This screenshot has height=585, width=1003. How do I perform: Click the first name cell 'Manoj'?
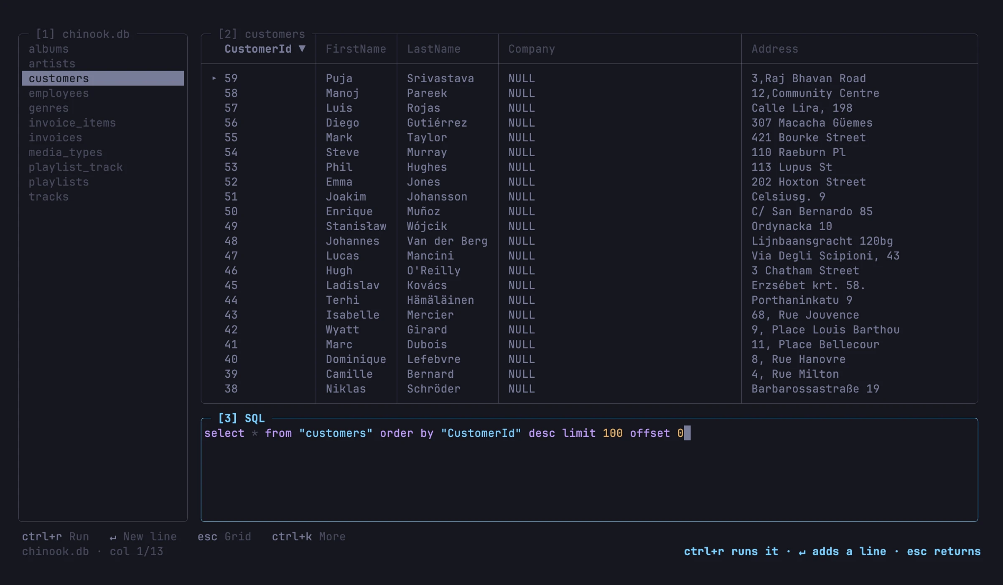pyautogui.click(x=342, y=93)
